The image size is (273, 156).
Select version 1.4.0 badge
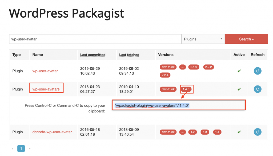click(186, 89)
